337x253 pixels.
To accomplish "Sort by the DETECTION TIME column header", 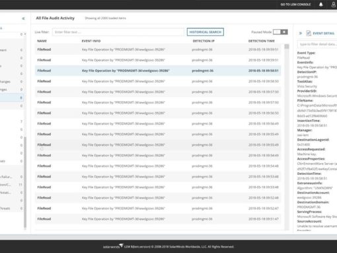I will click(262, 41).
